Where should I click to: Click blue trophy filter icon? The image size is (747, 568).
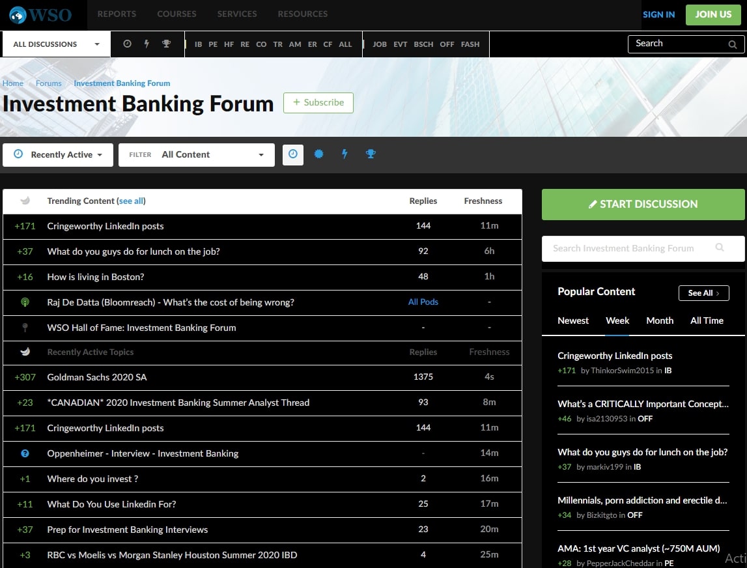click(x=371, y=154)
